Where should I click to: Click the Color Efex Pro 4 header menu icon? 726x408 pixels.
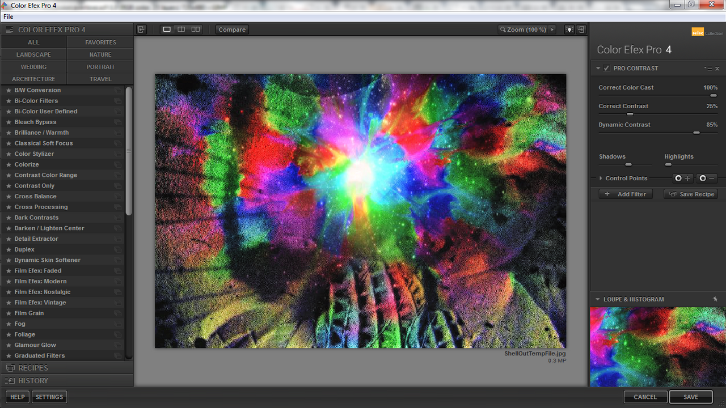[10, 29]
